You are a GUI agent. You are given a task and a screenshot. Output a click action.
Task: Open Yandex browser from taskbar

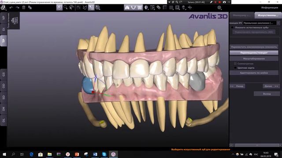68,154
